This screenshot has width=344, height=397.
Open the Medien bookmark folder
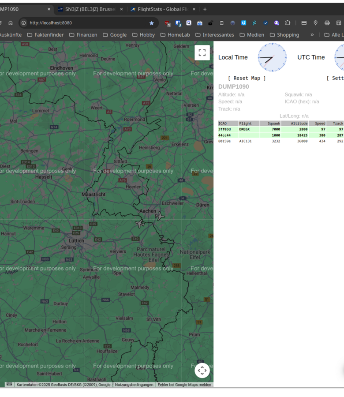point(252,35)
